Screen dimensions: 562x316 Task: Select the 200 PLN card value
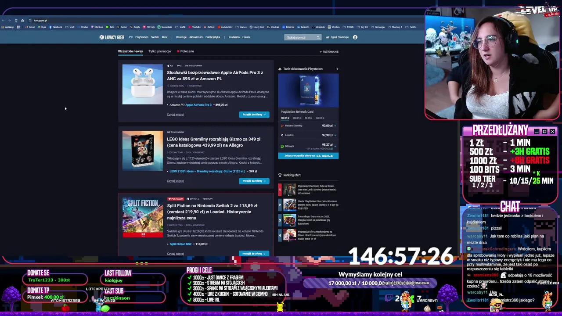(297, 118)
